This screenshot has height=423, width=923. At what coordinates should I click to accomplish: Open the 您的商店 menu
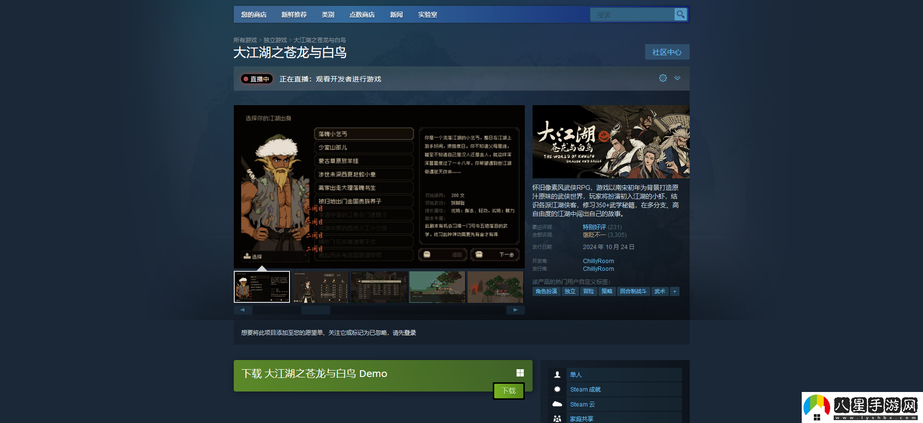click(254, 15)
